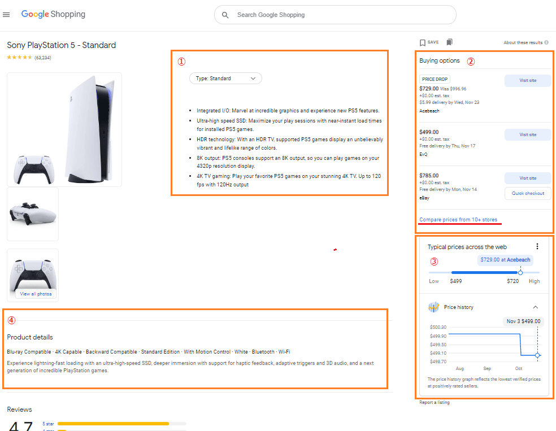The width and height of the screenshot is (556, 431).
Task: Click the Acebeach seller name
Action: click(429, 111)
